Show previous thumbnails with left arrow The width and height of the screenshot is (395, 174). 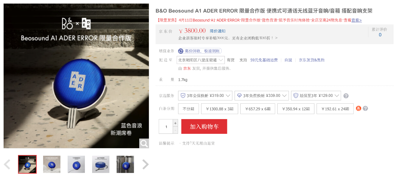(x=7, y=164)
